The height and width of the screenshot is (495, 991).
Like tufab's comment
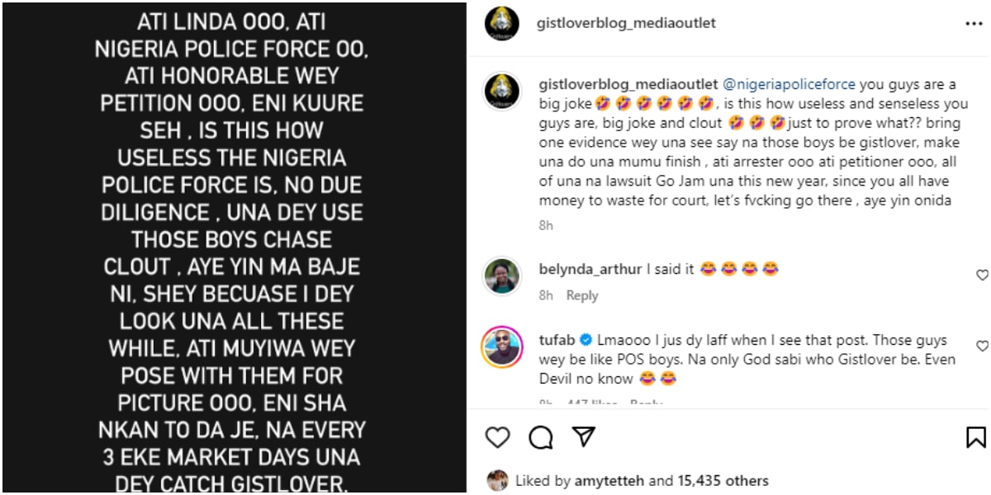pyautogui.click(x=982, y=346)
